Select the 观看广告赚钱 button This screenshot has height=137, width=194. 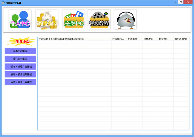(x=20, y=51)
